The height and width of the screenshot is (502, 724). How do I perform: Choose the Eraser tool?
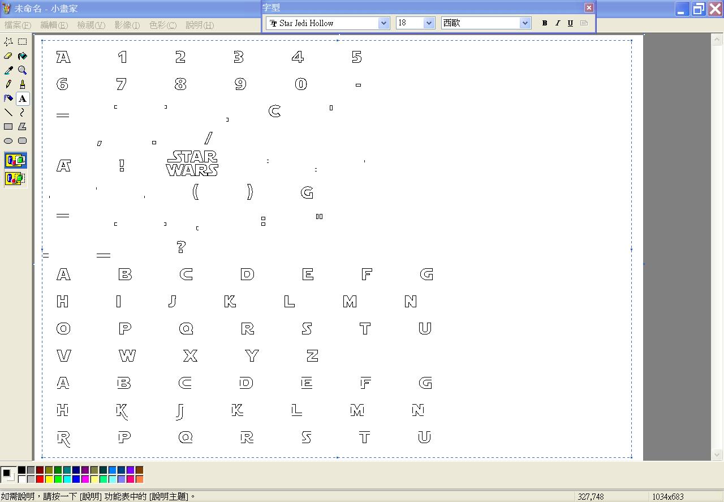(x=8, y=56)
